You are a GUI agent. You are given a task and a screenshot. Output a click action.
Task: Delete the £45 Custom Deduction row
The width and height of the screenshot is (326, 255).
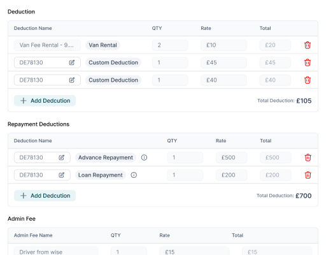pos(308,62)
